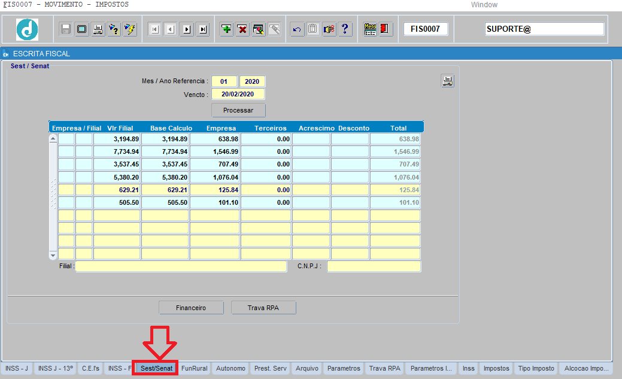Click the printer icon beside the form
Screen dimensions: 622x379
447,81
